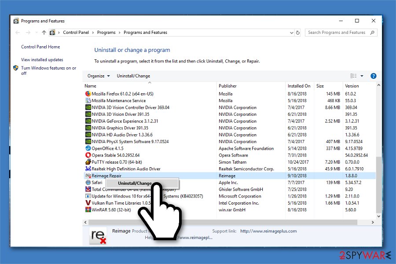Click the vertical scrollbar thumb
Screen dimensions: 396x264
coord(378,185)
